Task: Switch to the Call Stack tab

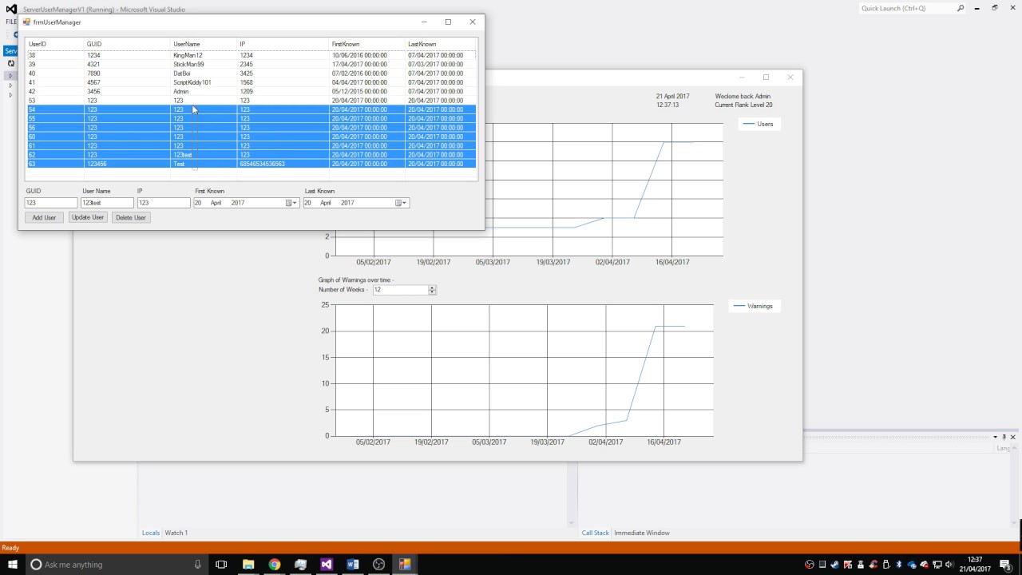Action: coord(596,533)
